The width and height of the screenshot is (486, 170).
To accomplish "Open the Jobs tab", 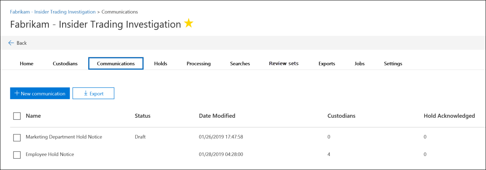I will pos(359,64).
